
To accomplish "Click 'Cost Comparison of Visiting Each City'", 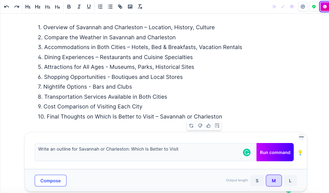I will tap(90, 107).
